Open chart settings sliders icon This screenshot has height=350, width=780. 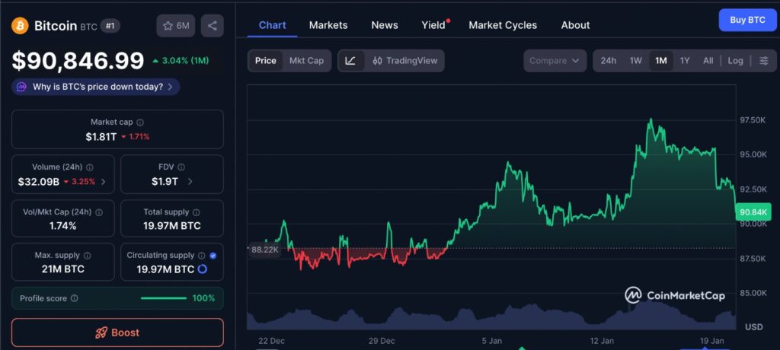(x=763, y=61)
